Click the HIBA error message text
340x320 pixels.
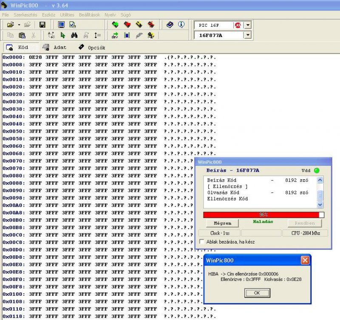[255, 277]
